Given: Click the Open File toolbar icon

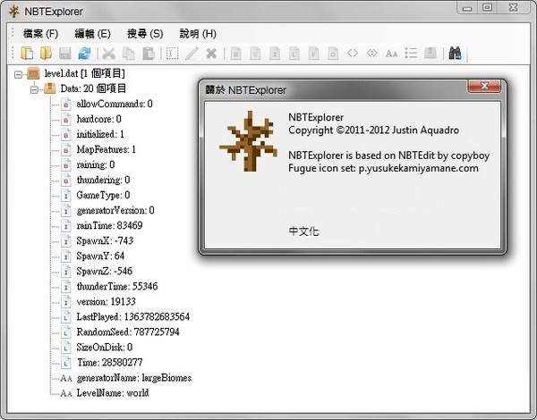Looking at the screenshot, I should pyautogui.click(x=27, y=54).
